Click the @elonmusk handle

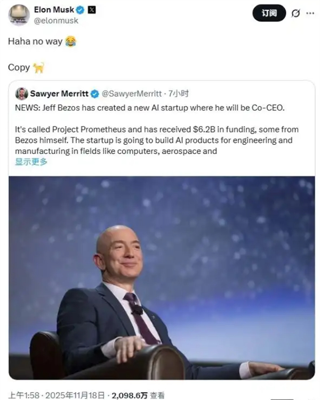(56, 21)
